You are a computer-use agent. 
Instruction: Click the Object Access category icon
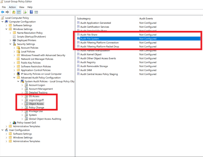point(26,104)
